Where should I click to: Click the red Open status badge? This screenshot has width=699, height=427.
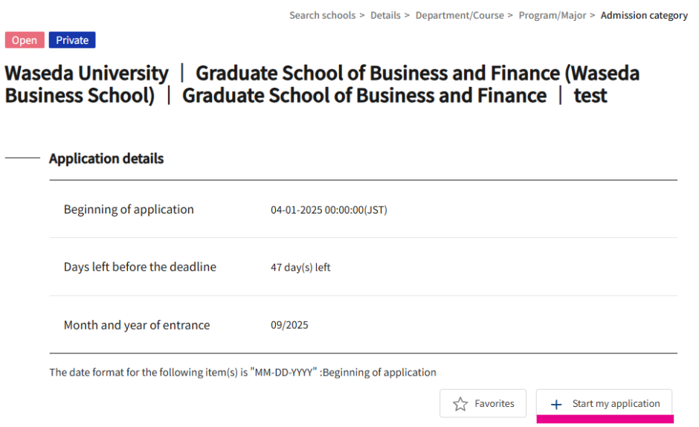(x=25, y=40)
